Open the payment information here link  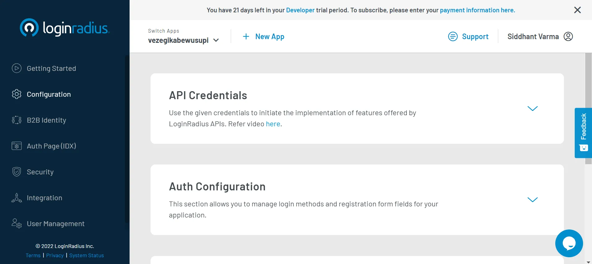[477, 10]
